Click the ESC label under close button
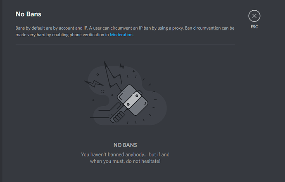The width and height of the screenshot is (285, 182). (x=254, y=27)
